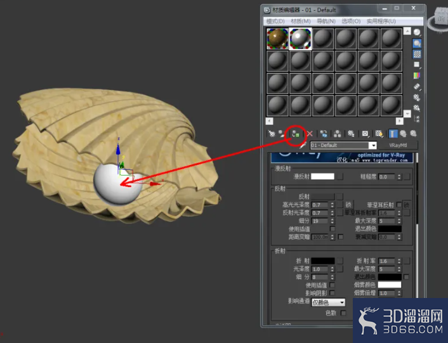Click the reflection 细分 19 spinner arrows
The image size is (448, 343).
click(x=332, y=221)
